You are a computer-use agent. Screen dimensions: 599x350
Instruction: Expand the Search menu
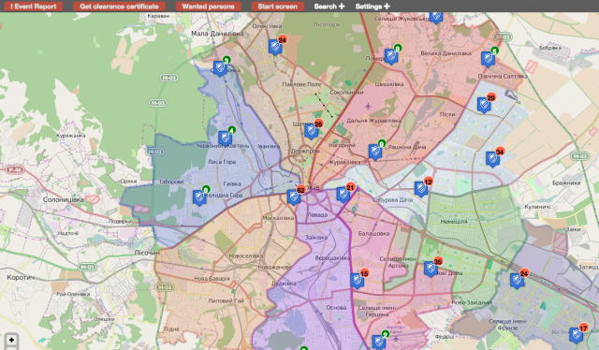point(329,7)
